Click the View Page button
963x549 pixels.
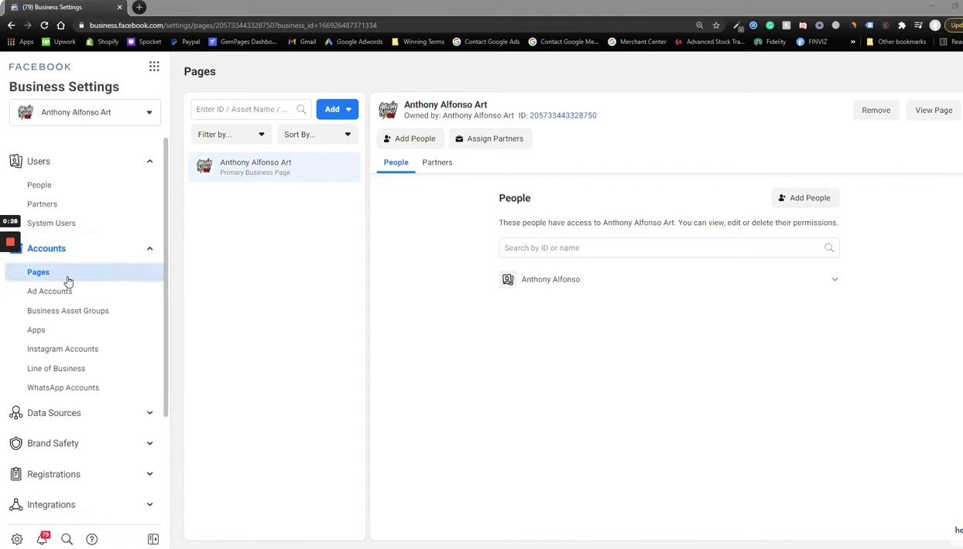tap(934, 110)
